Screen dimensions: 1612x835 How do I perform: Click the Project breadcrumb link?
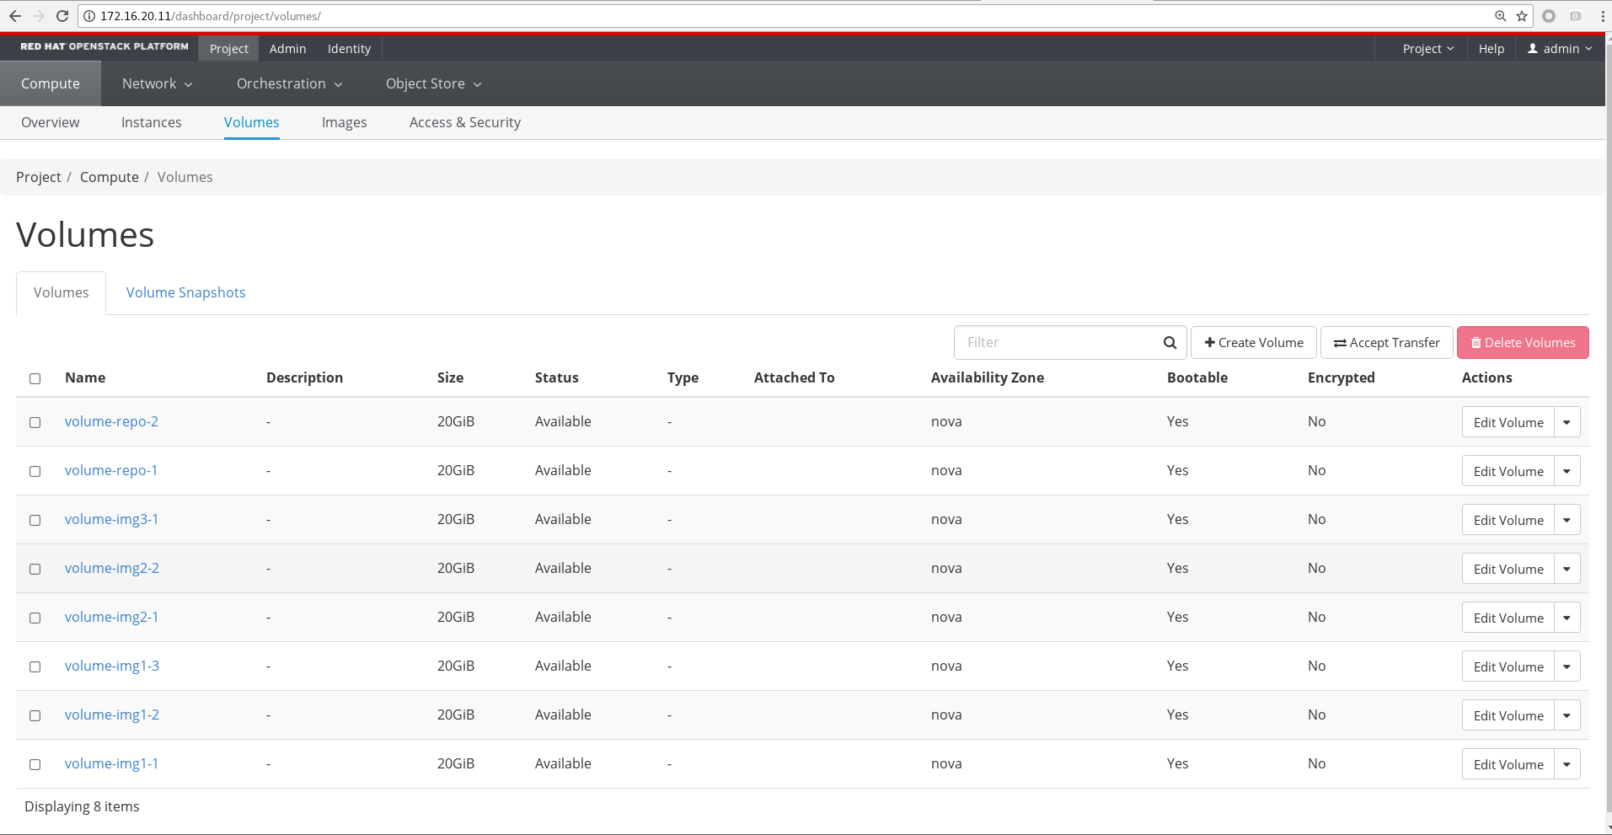click(38, 177)
